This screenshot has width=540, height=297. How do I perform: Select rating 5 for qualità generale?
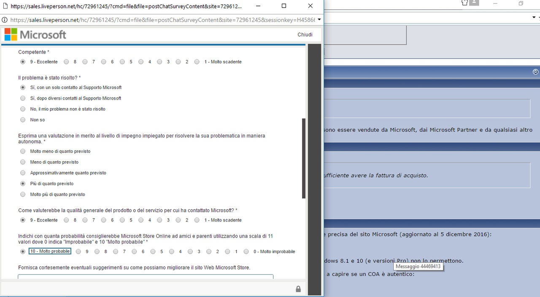click(122, 220)
